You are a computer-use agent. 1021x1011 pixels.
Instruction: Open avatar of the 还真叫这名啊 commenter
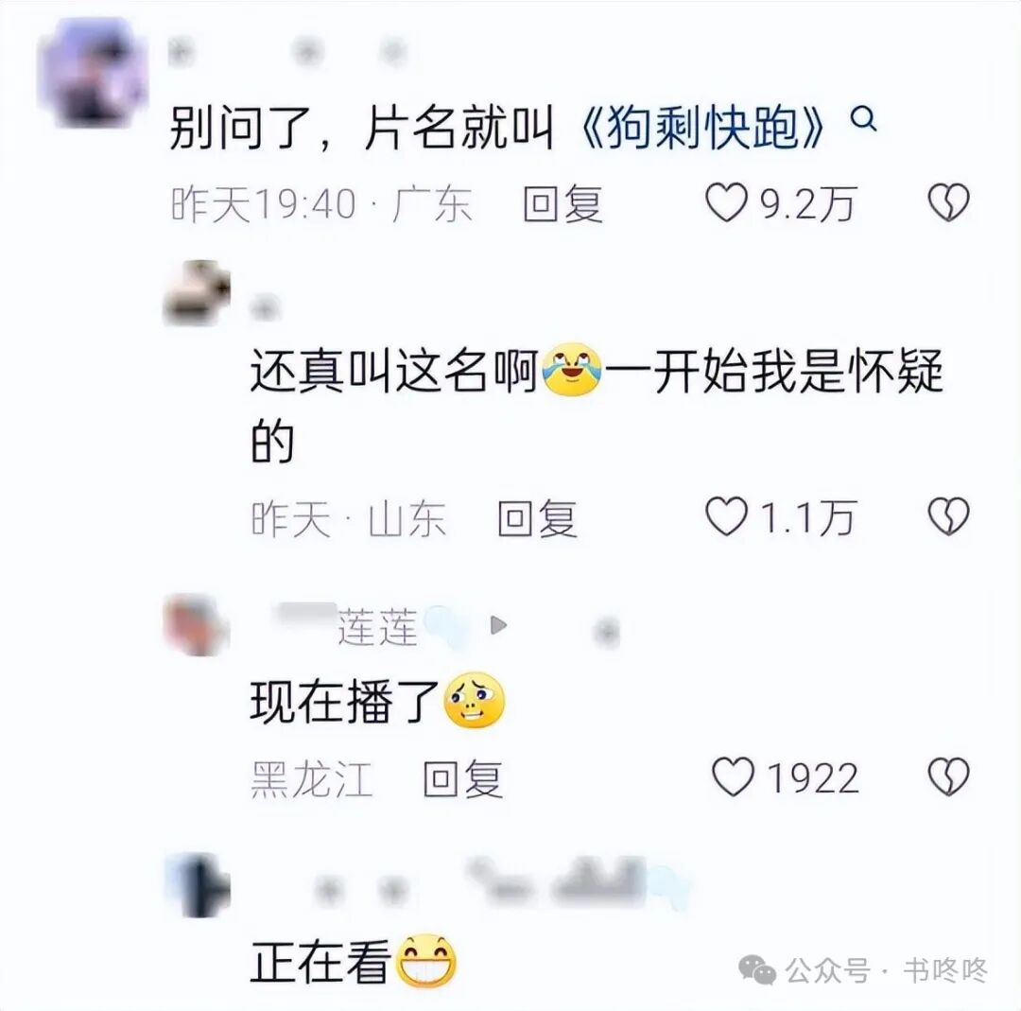(x=197, y=292)
